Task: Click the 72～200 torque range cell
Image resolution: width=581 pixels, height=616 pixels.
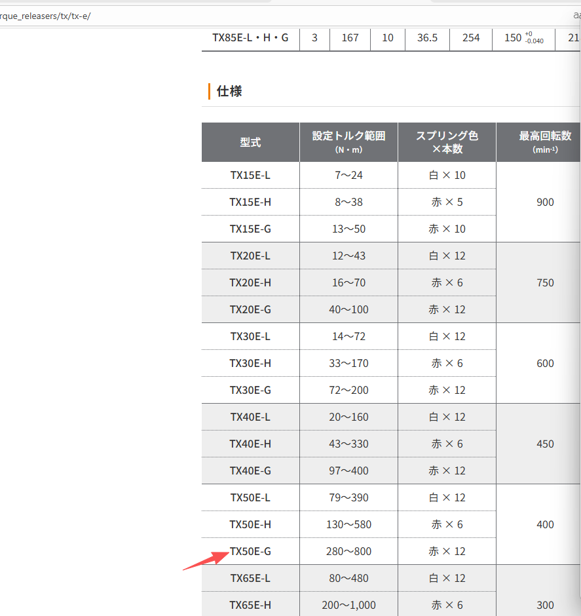Action: click(348, 391)
